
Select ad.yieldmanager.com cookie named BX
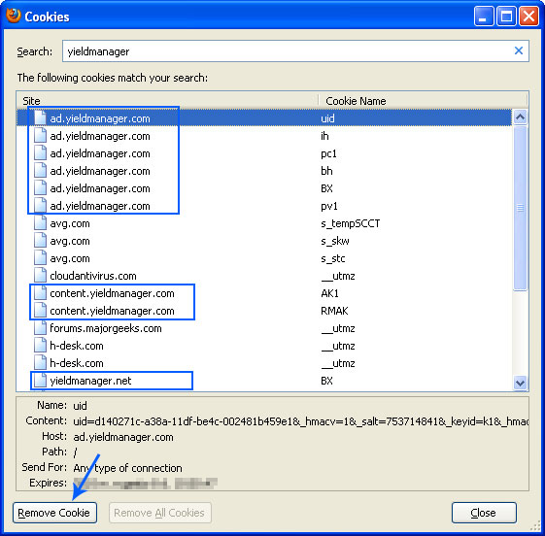pyautogui.click(x=264, y=188)
